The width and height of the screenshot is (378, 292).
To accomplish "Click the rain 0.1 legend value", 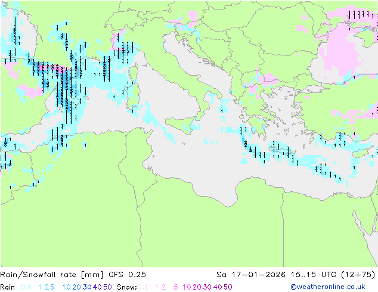I will pos(26,287).
